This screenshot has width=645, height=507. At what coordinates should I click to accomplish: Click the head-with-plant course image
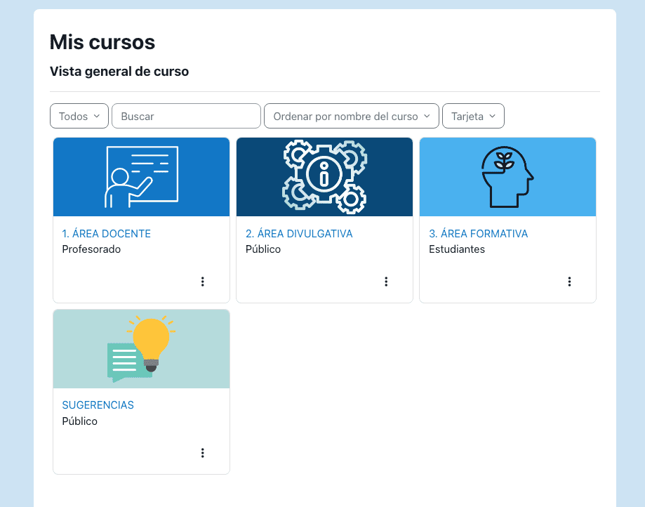(x=507, y=177)
